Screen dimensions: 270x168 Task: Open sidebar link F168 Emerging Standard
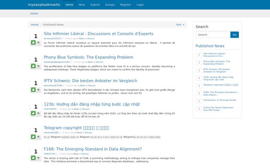[x=220, y=93]
